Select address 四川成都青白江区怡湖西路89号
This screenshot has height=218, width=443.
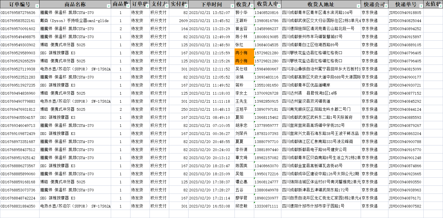[x=321, y=45]
